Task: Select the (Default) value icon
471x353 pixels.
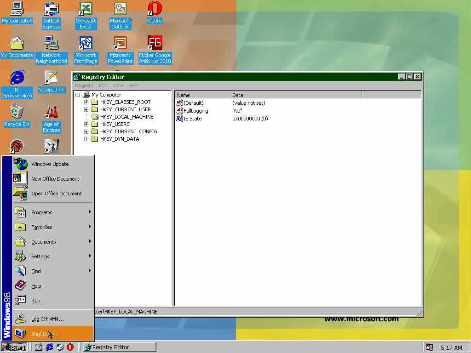Action: (179, 102)
